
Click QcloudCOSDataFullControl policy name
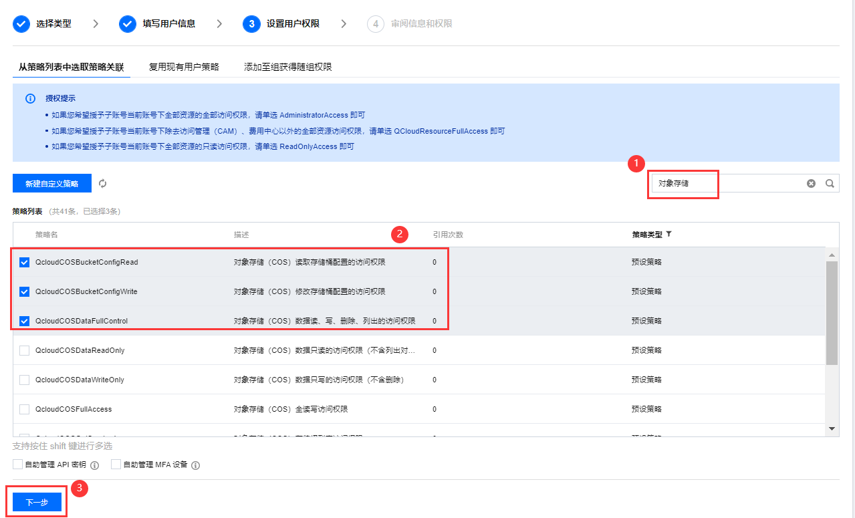82,321
